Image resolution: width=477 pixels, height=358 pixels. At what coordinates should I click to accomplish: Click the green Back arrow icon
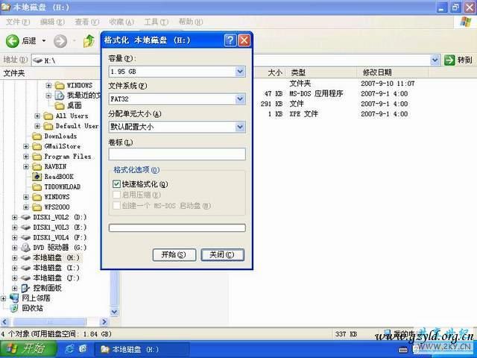pyautogui.click(x=13, y=40)
